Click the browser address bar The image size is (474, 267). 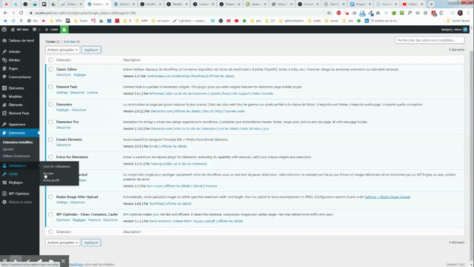point(178,13)
